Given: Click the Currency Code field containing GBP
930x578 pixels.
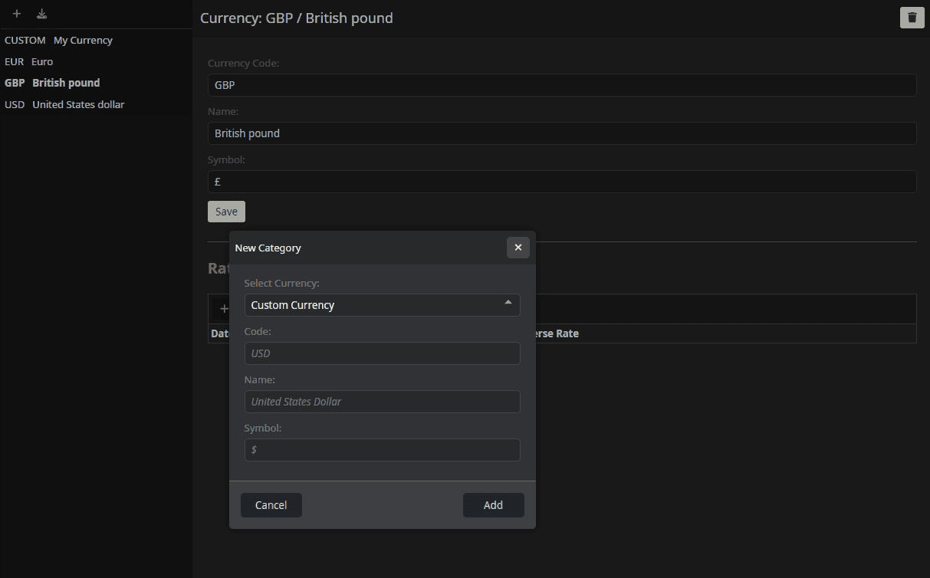Looking at the screenshot, I should point(562,85).
